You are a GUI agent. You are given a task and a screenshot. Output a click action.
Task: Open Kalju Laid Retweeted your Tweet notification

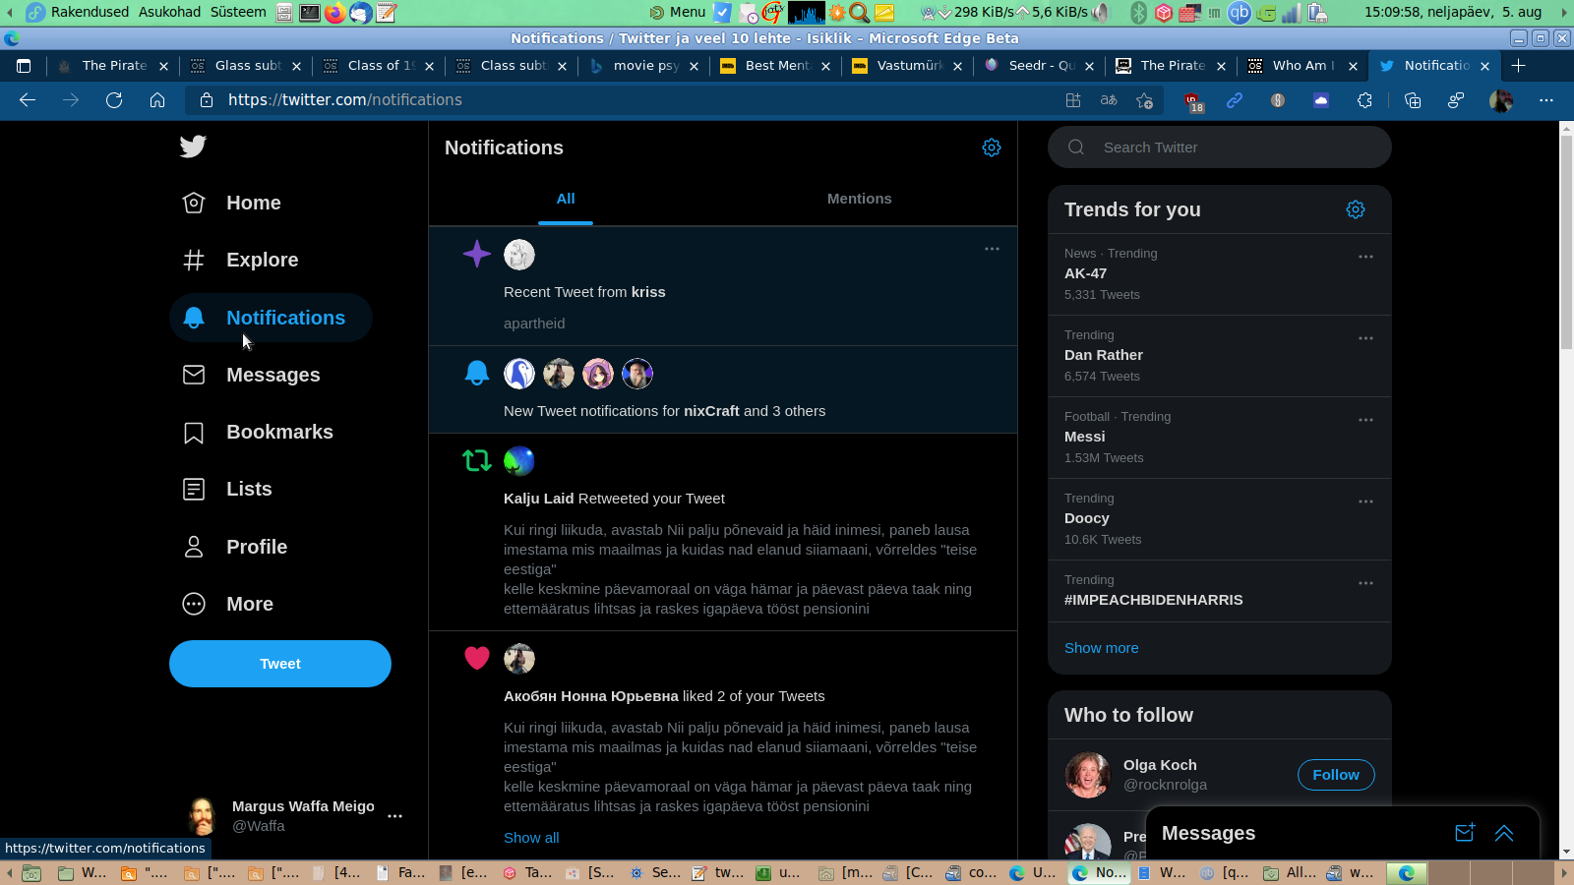pos(723,532)
